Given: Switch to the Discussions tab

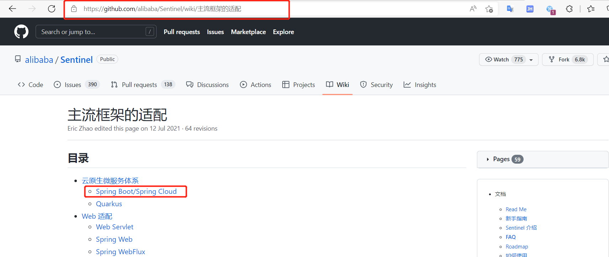Looking at the screenshot, I should (208, 84).
